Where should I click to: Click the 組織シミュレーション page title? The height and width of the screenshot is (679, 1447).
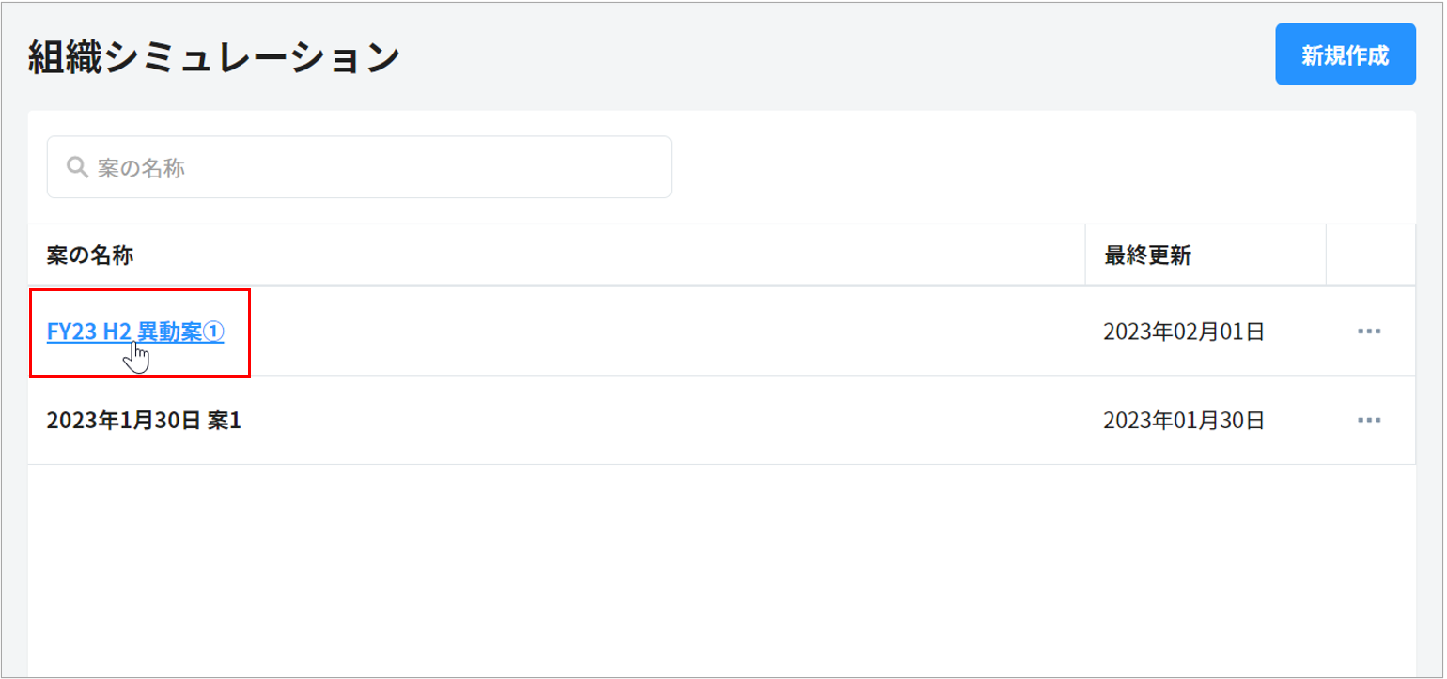coord(214,58)
